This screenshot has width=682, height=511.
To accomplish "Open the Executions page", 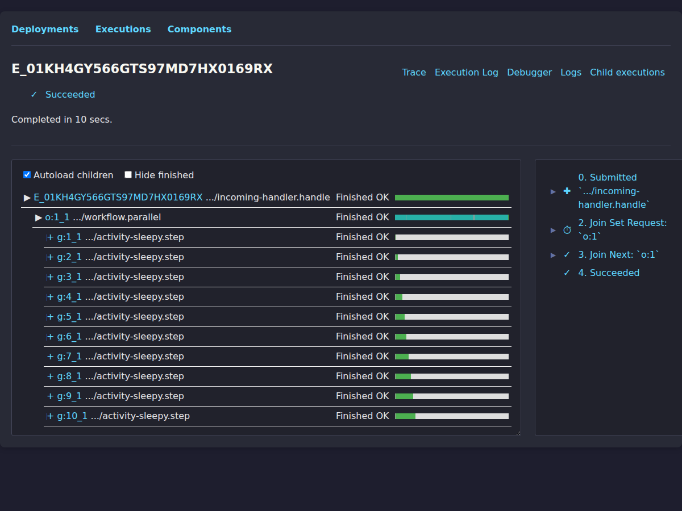I will click(x=123, y=29).
